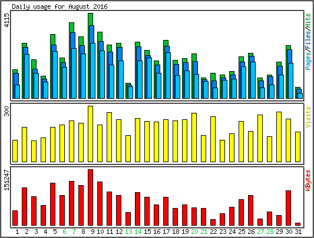Click the red KBytes bar for day 2
The image size is (314, 238).
tap(24, 207)
